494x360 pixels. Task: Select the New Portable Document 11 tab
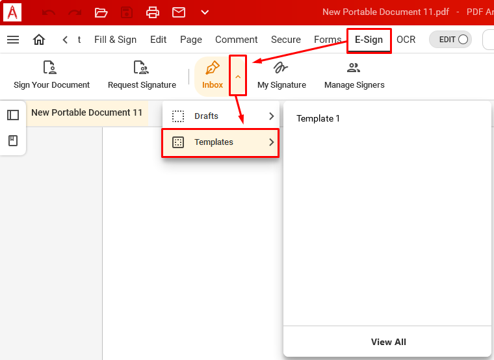point(87,113)
